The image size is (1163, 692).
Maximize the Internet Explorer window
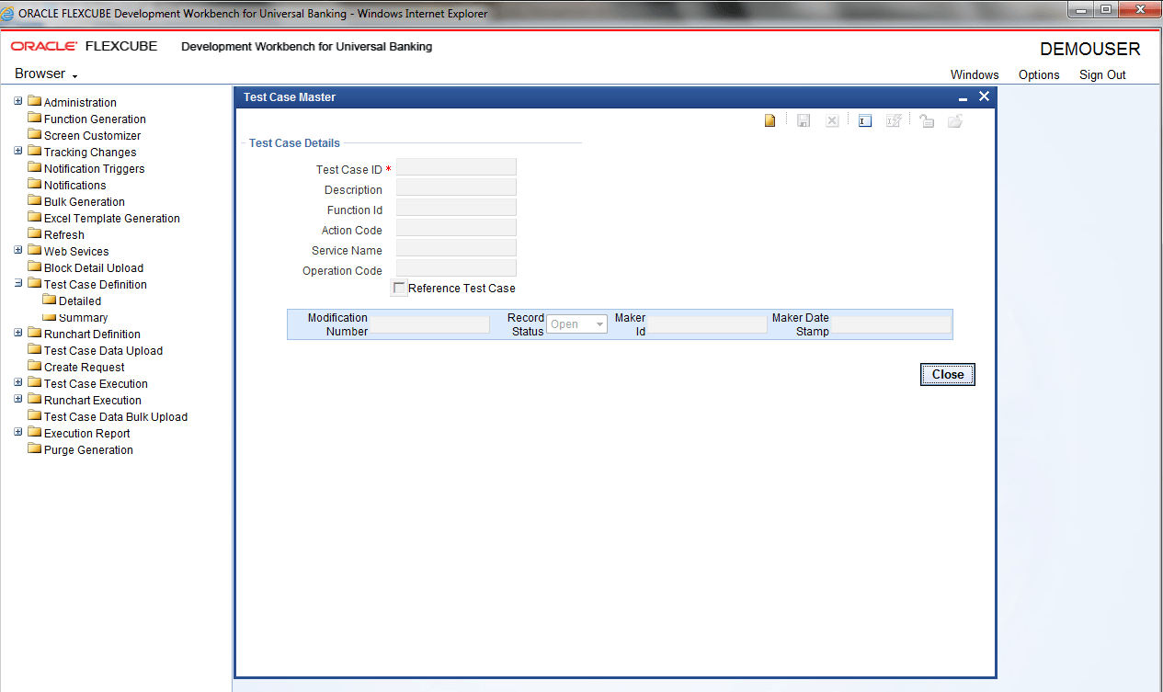coord(1106,9)
